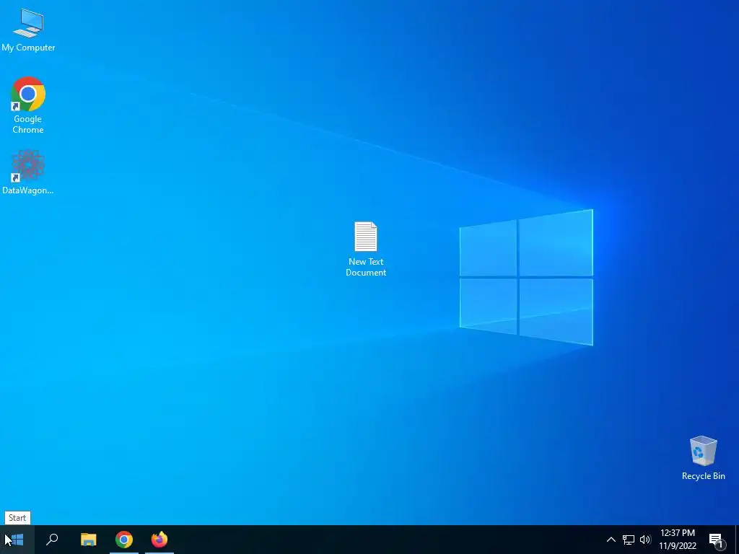
Task: Click the Show Desktop sliver
Action: pos(737,540)
